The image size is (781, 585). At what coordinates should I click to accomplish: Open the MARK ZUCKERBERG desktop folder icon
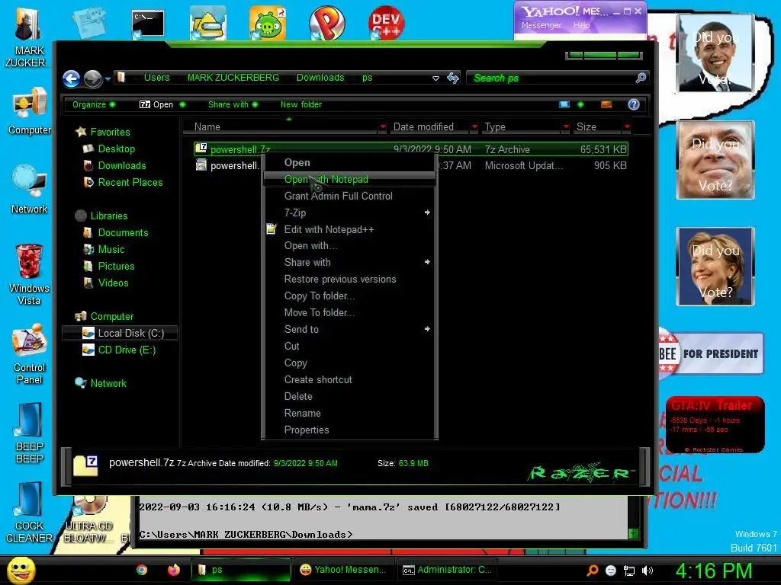28,37
